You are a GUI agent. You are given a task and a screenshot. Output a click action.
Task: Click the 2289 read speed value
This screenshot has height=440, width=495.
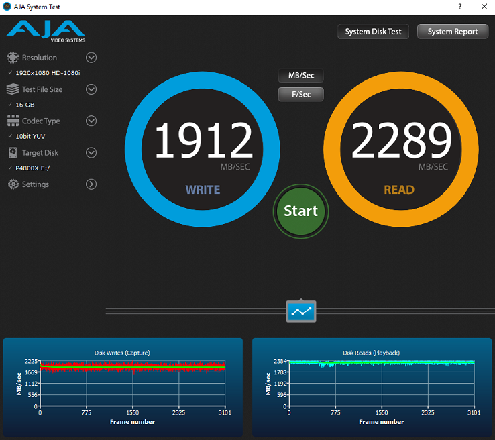[402, 140]
